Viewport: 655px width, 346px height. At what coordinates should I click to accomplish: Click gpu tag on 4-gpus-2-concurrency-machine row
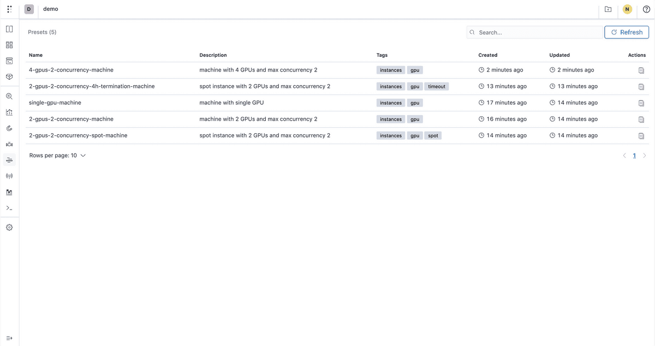pyautogui.click(x=415, y=70)
